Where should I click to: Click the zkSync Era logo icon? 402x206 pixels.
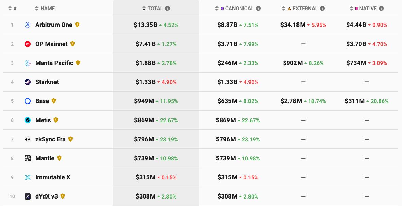[28, 139]
